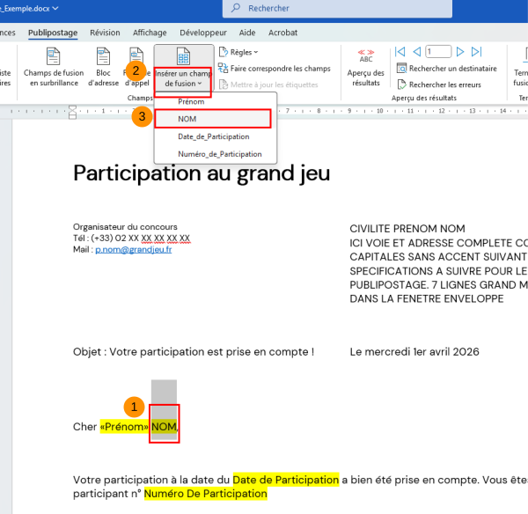The image size is (528, 514).
Task: Go to the previous record arrow
Action: [x=415, y=52]
